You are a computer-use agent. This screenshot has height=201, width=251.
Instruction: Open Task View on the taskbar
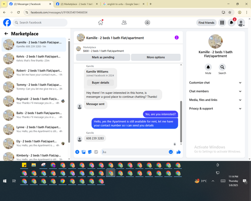point(14,181)
